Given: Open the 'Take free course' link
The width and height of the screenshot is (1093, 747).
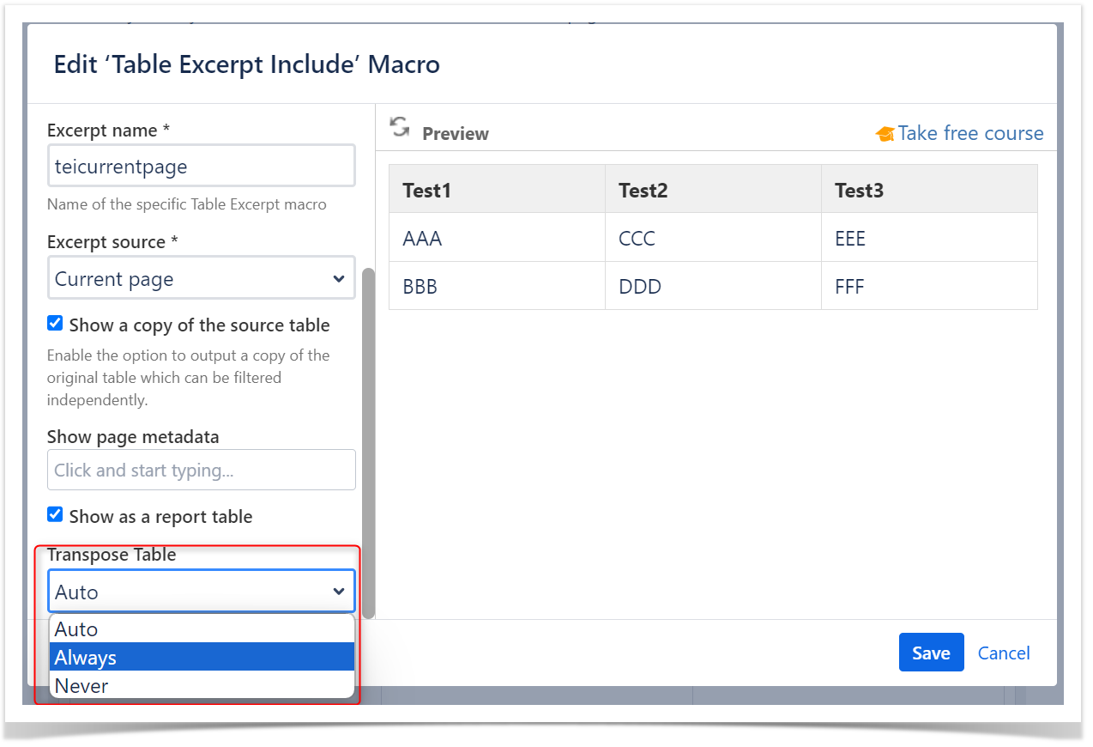Looking at the screenshot, I should 969,134.
